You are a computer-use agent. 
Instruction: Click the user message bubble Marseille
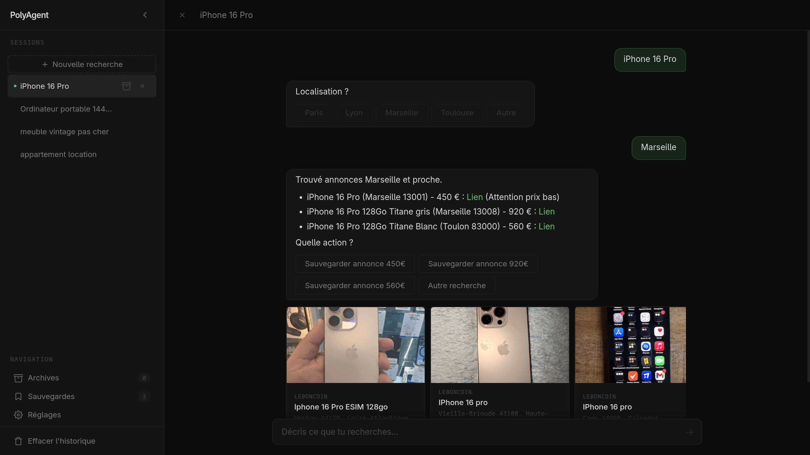659,148
